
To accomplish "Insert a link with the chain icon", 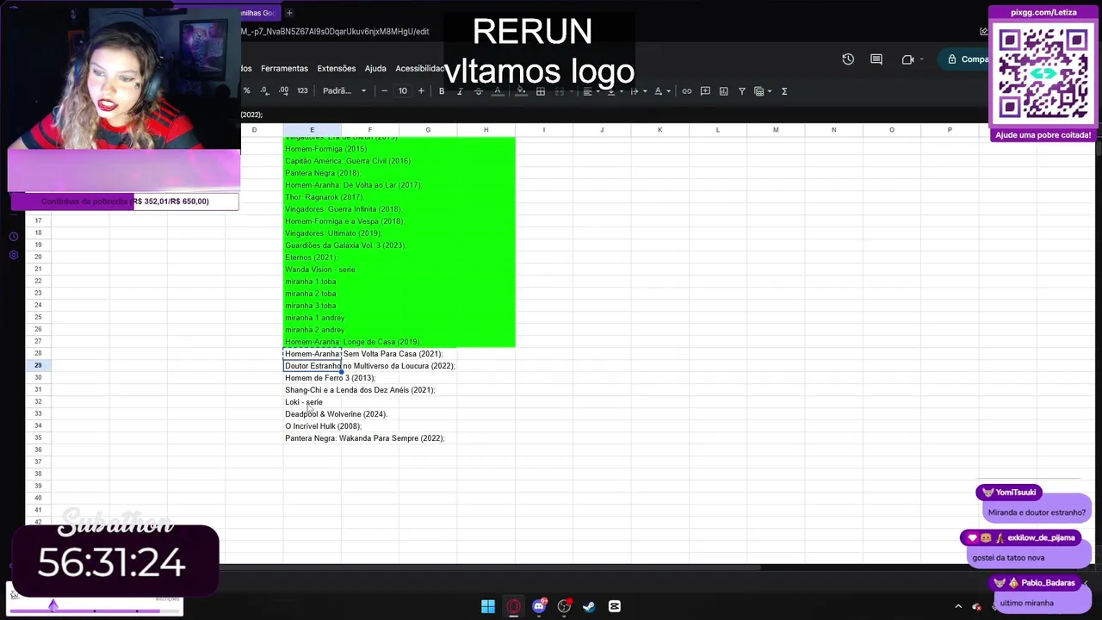I will [686, 90].
